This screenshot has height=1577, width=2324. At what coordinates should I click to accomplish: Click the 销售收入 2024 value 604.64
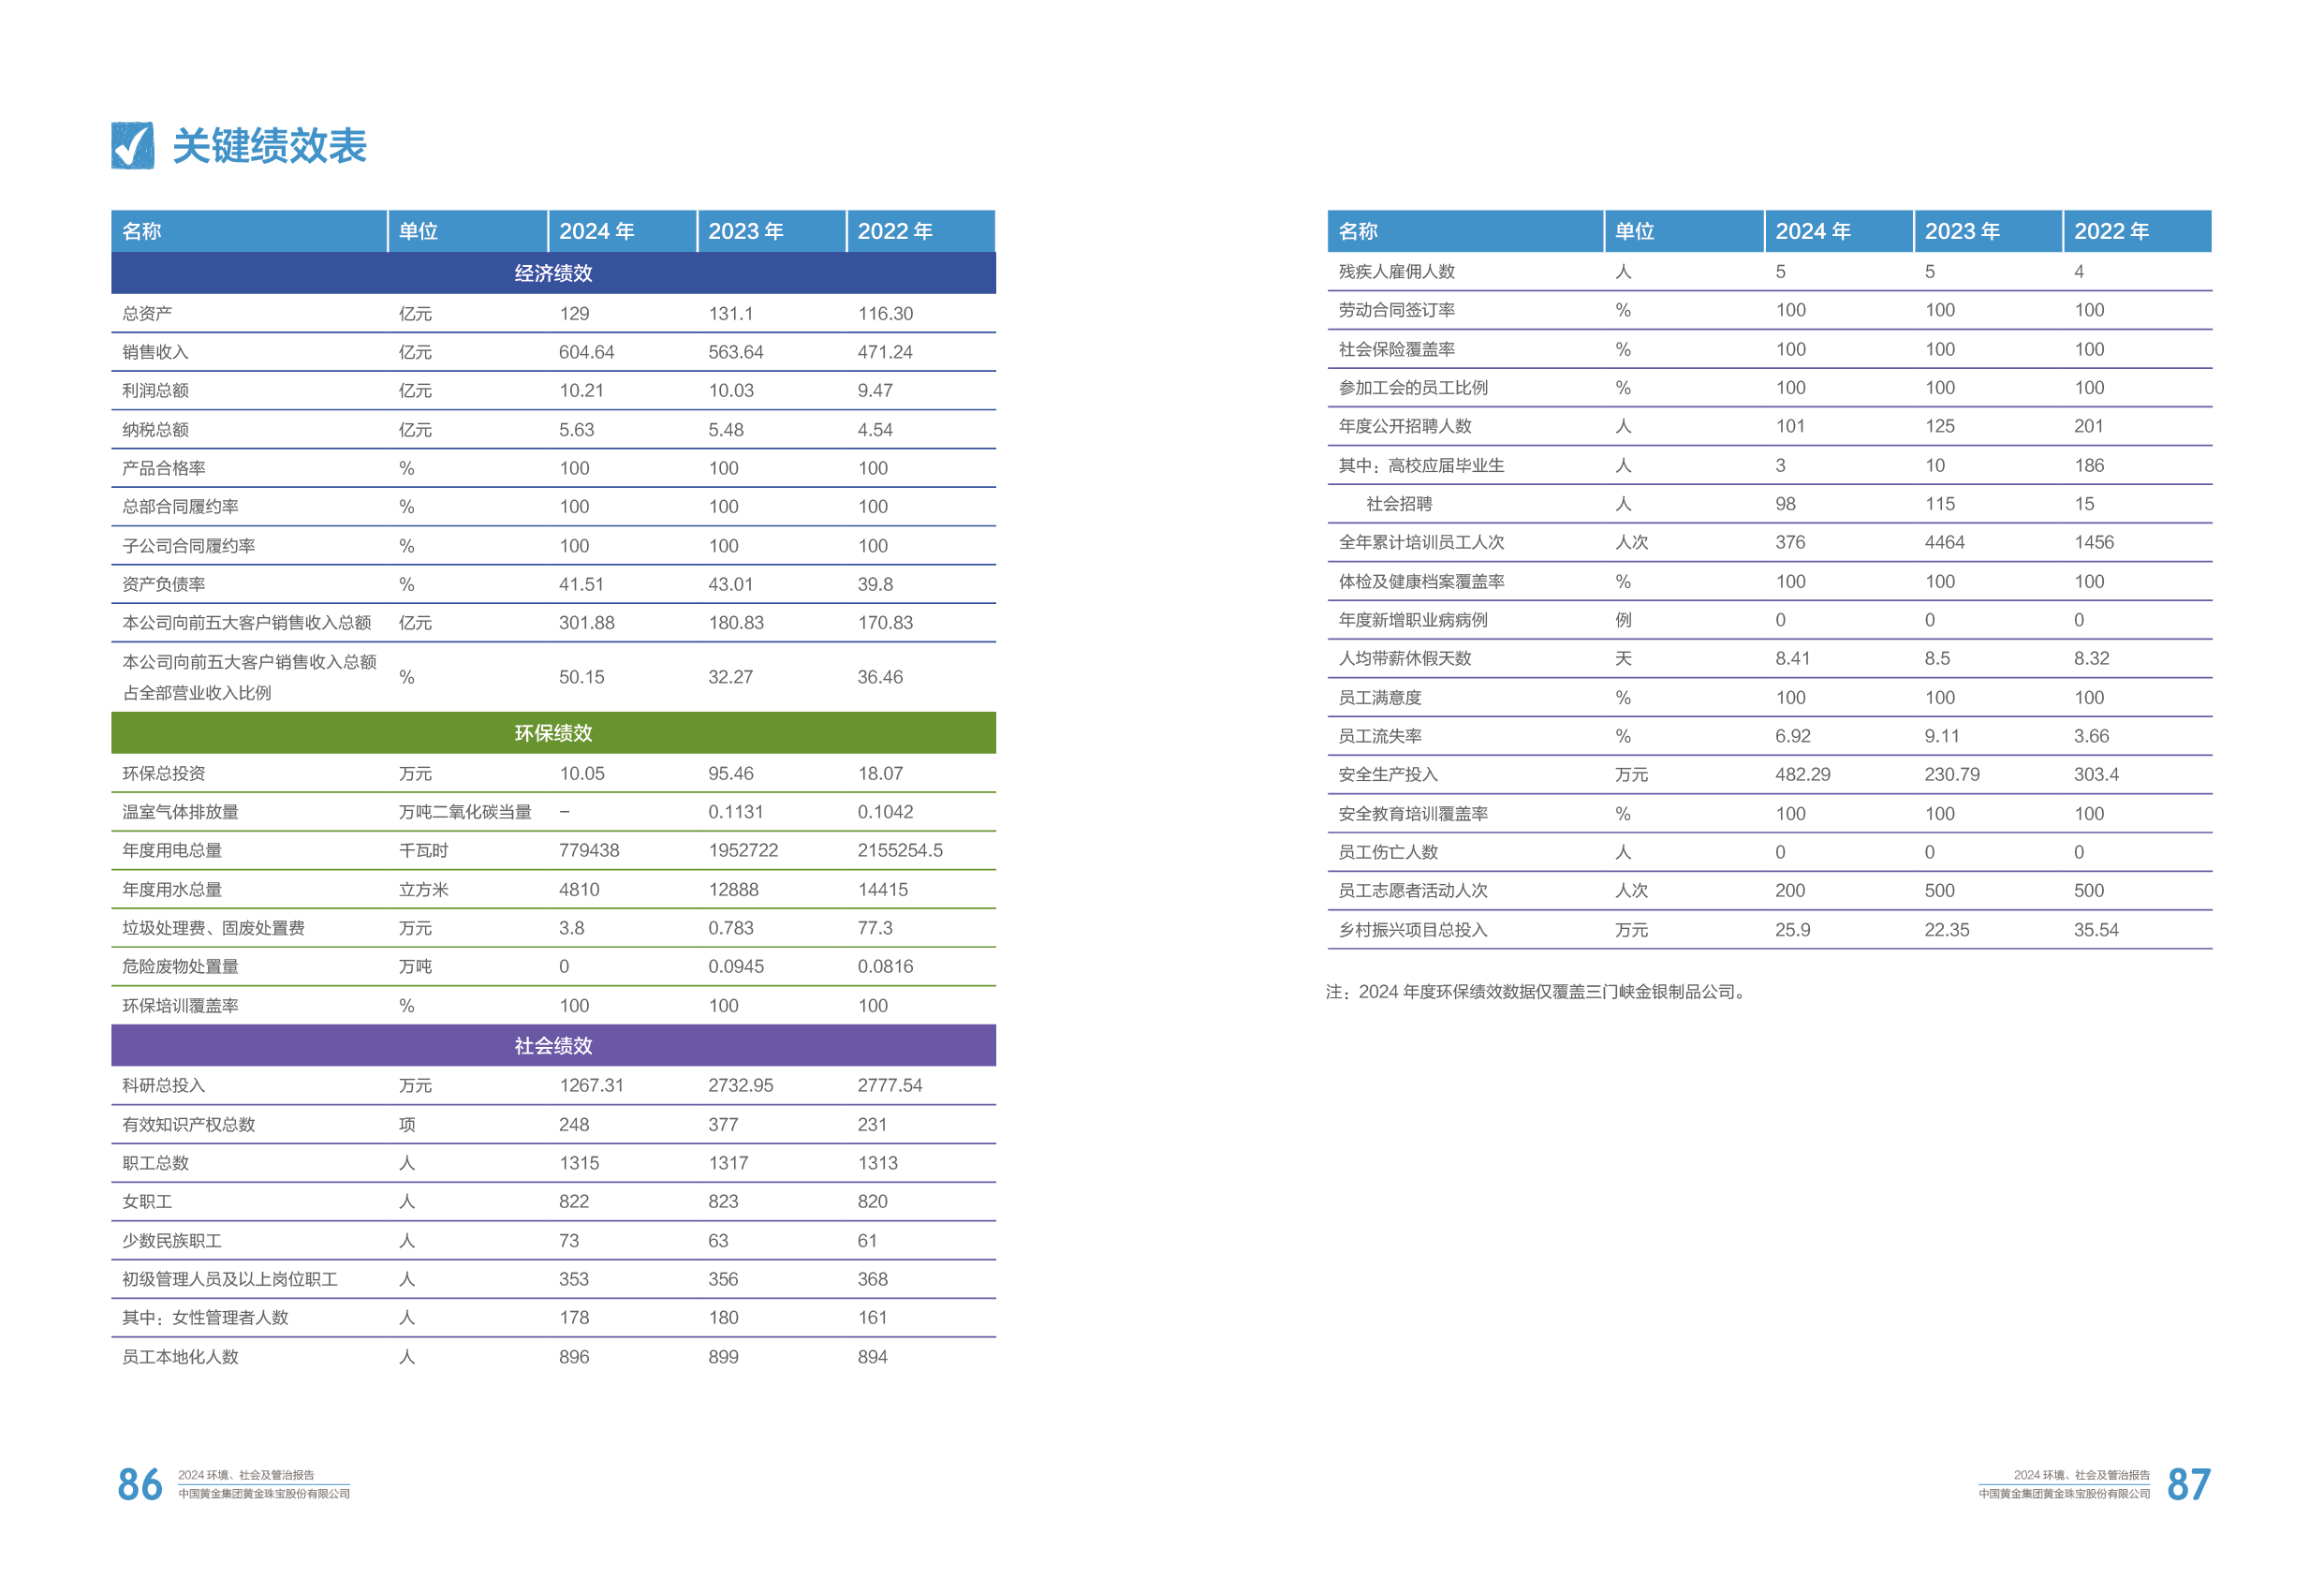coord(586,352)
